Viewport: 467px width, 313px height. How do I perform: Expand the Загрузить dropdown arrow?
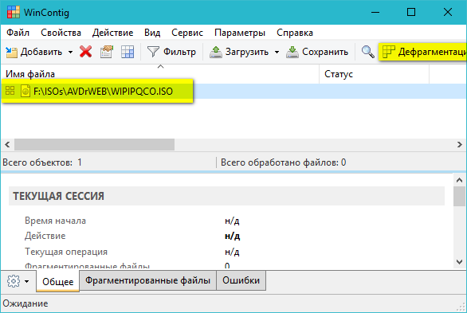pyautogui.click(x=277, y=52)
